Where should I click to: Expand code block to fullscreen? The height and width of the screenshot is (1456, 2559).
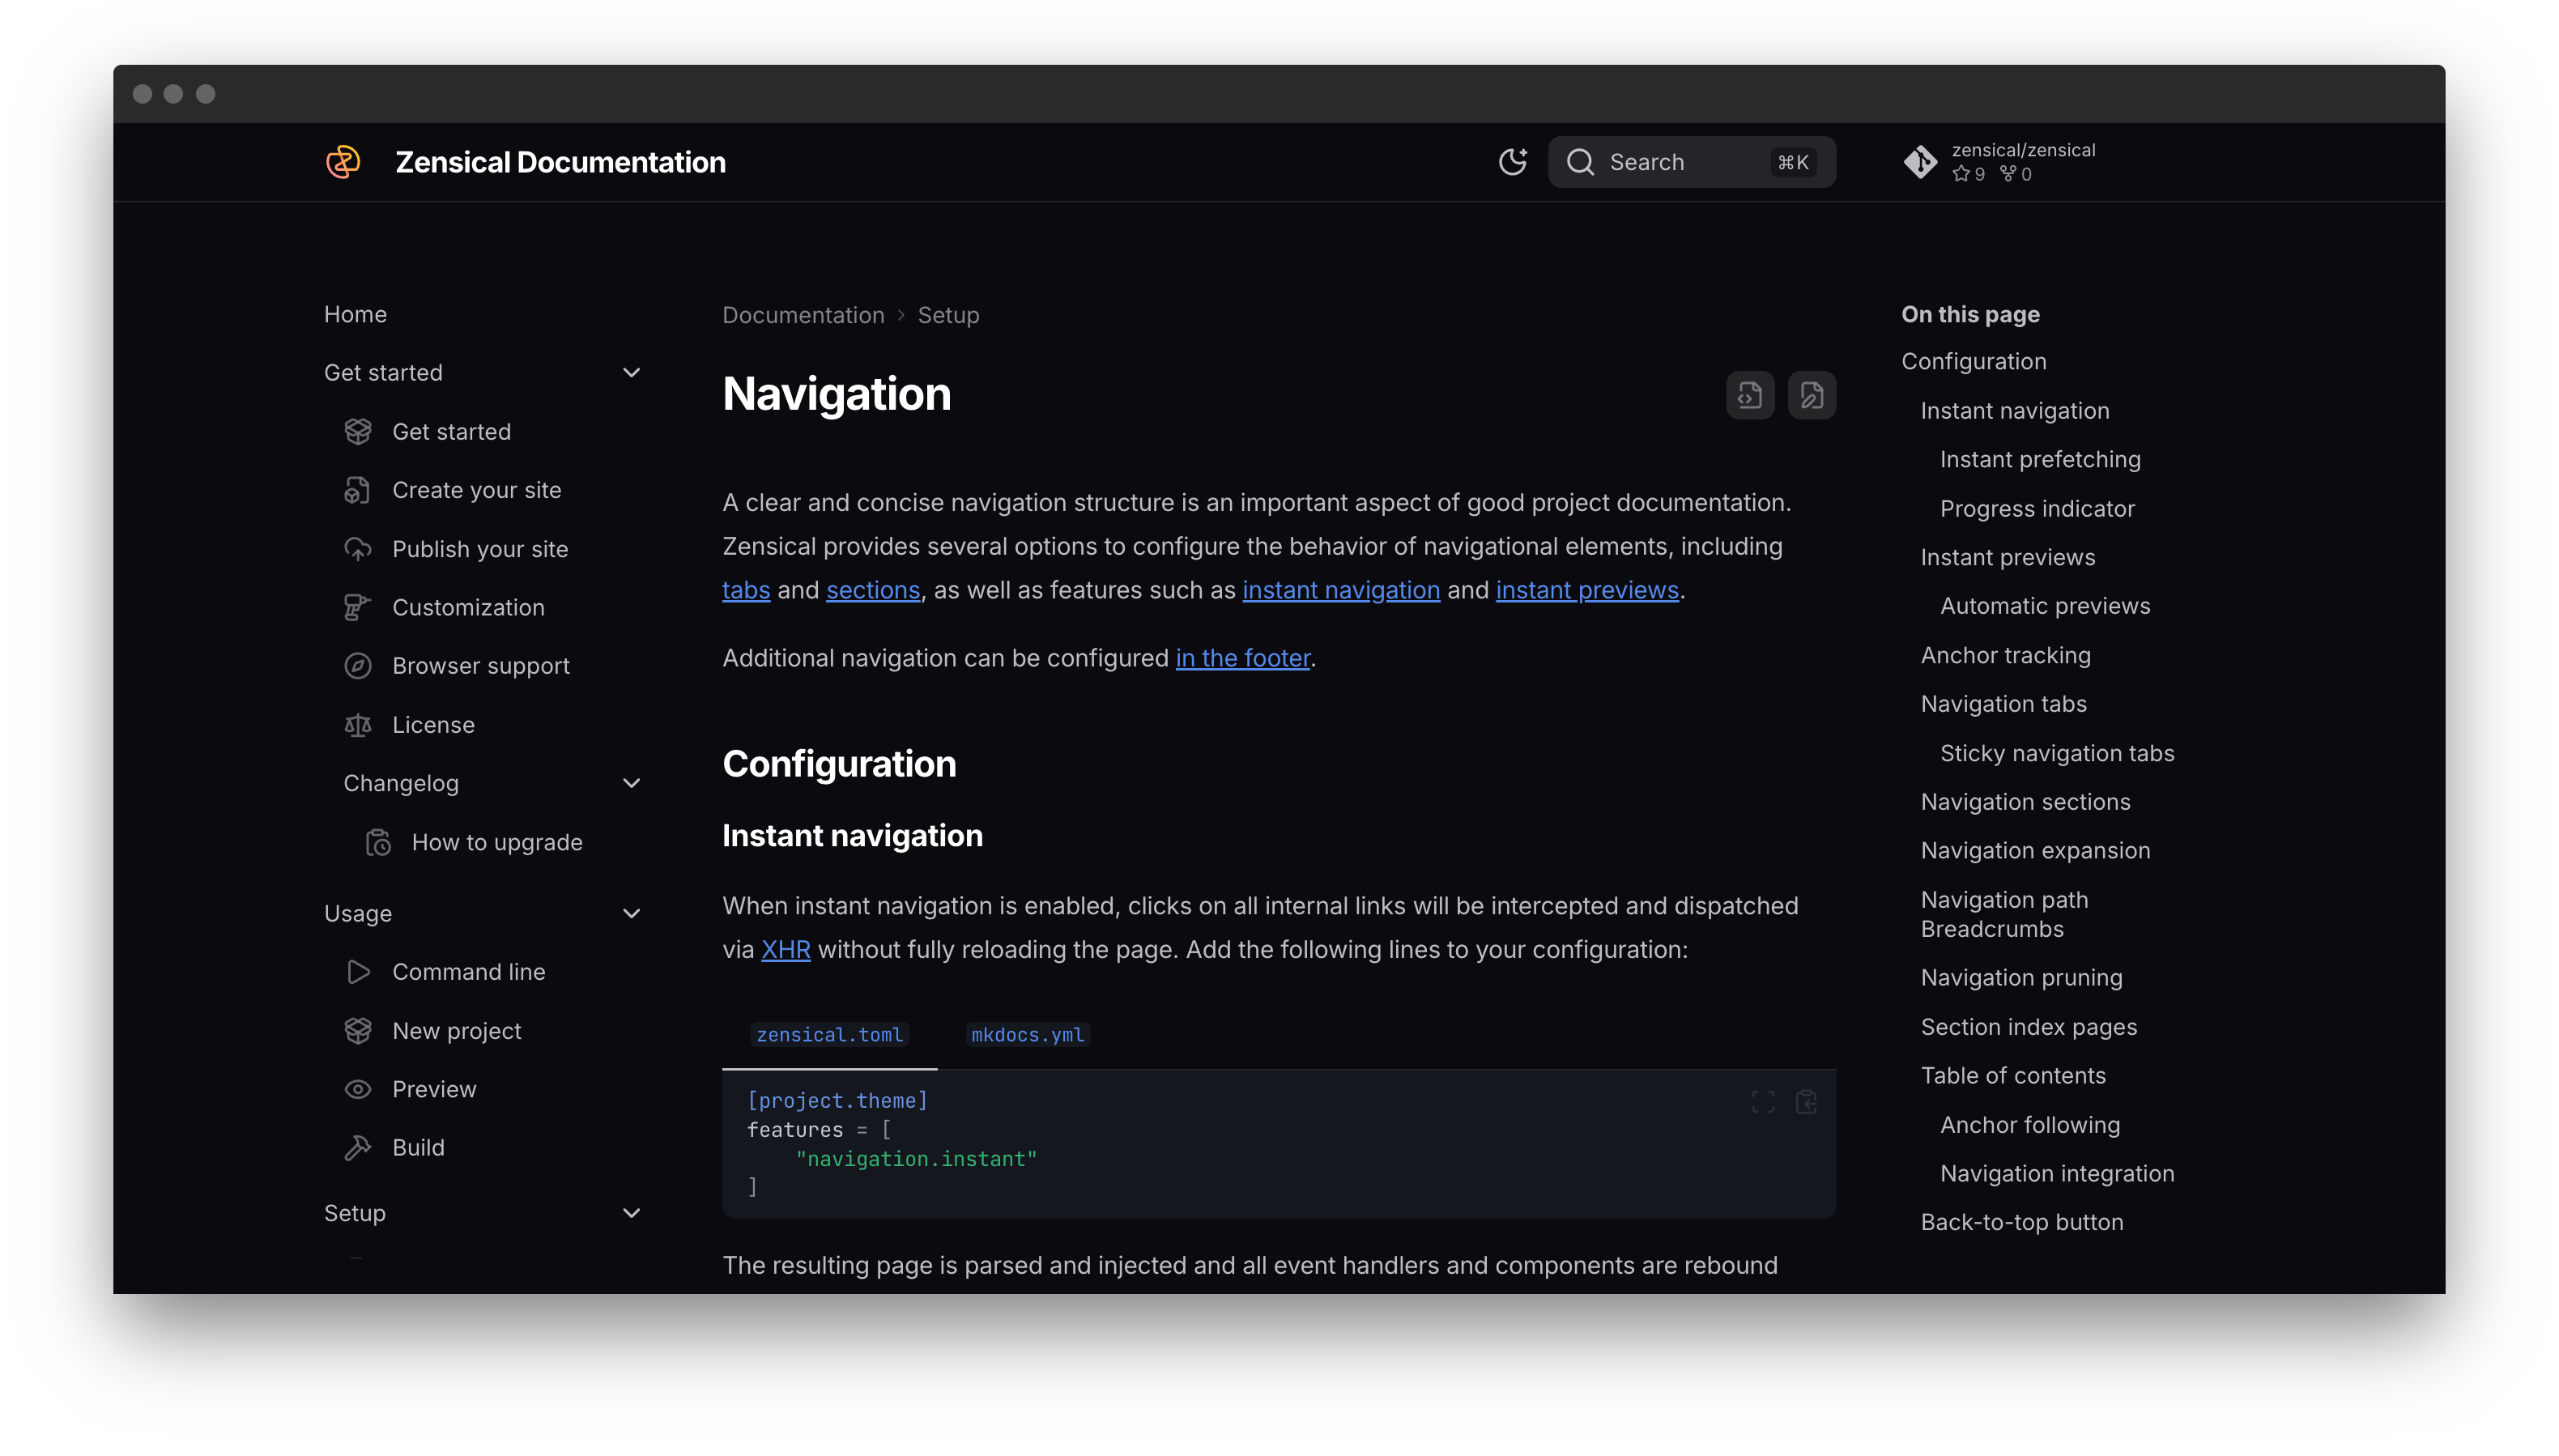(1763, 1102)
